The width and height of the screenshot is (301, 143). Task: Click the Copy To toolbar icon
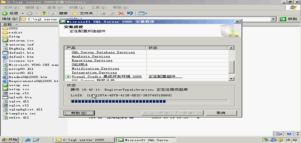pos(112,13)
